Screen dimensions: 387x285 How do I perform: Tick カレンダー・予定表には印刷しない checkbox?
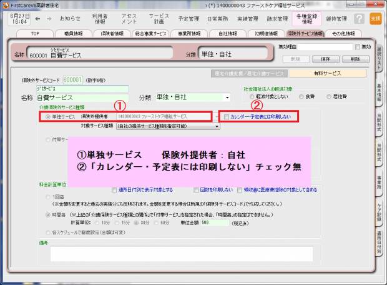[x=227, y=116]
